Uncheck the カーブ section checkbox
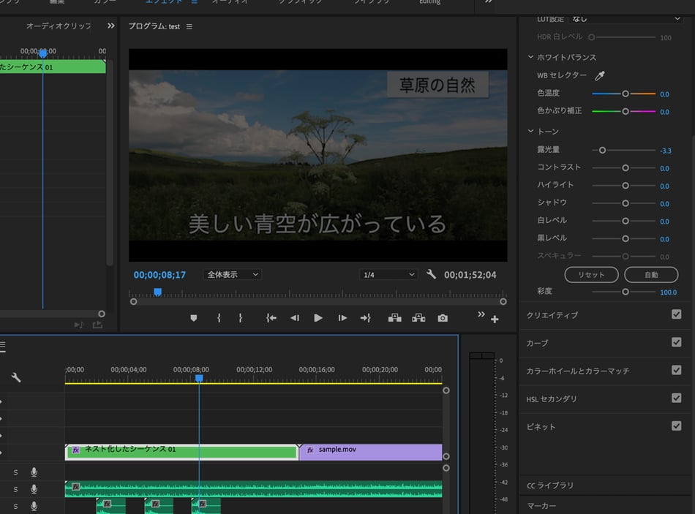 (x=676, y=342)
